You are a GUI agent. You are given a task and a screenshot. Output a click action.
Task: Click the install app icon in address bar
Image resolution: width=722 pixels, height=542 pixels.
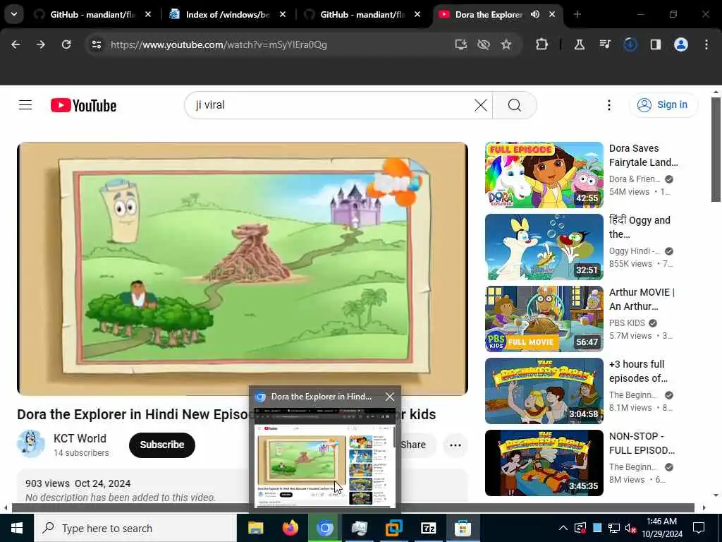(460, 44)
